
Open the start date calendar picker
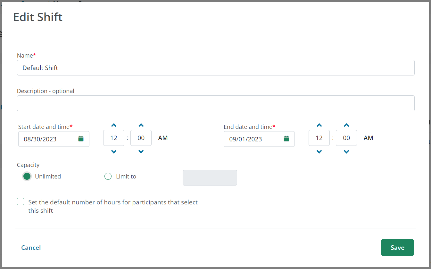point(81,139)
